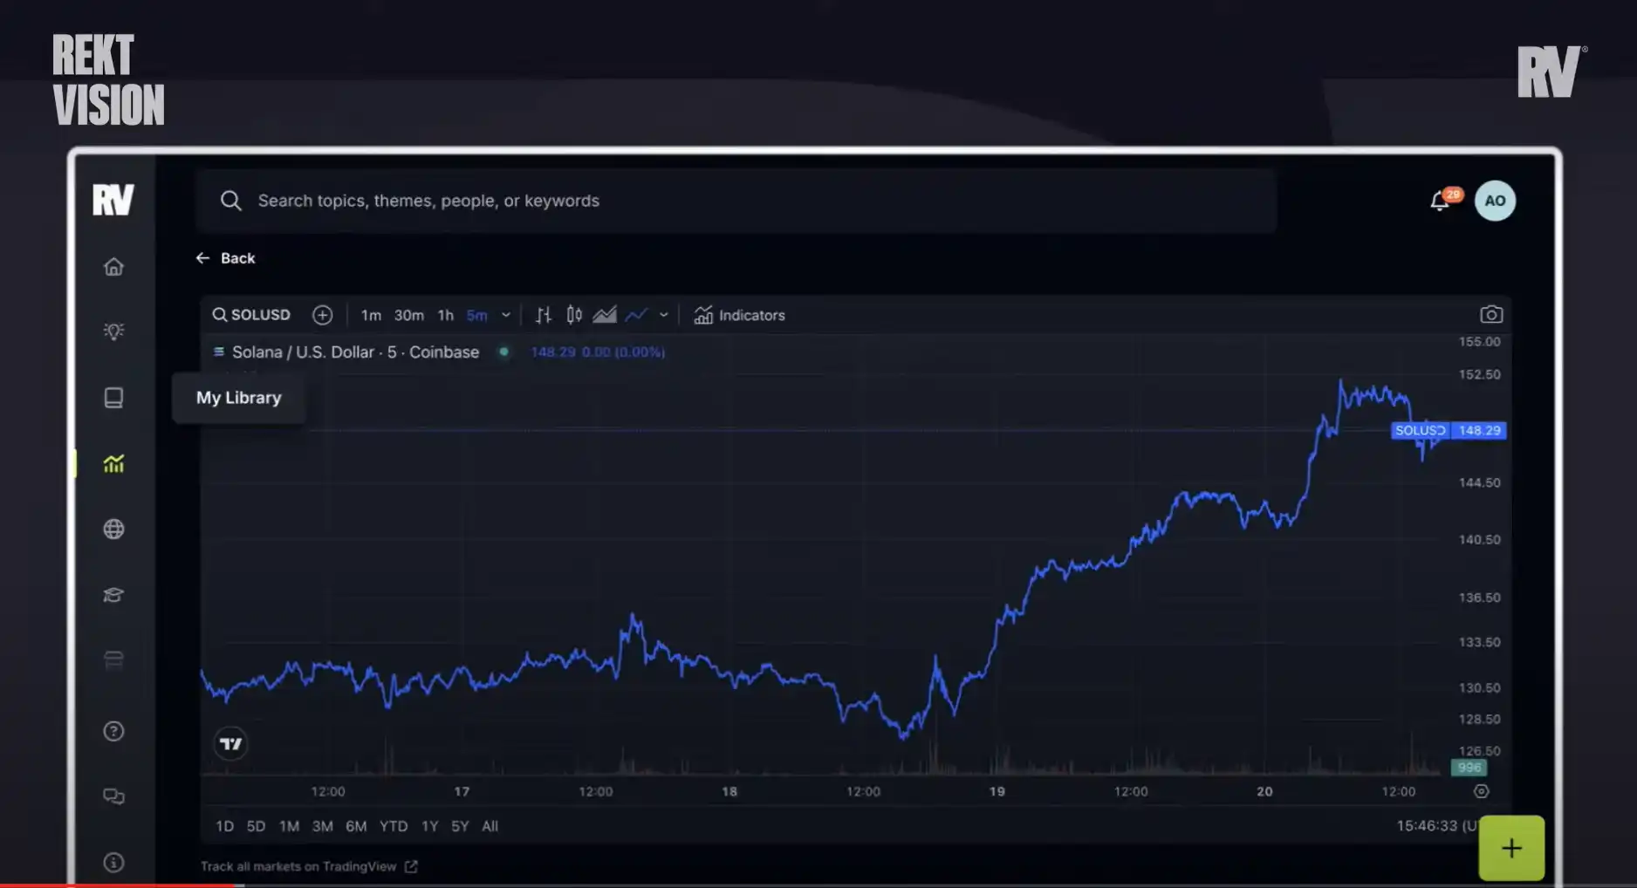The width and height of the screenshot is (1637, 888).
Task: Expand the time interval dropdown arrow
Action: pyautogui.click(x=505, y=315)
